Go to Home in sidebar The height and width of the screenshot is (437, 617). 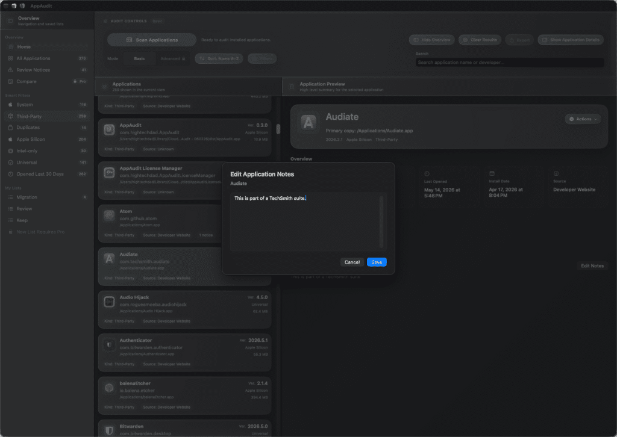point(47,47)
